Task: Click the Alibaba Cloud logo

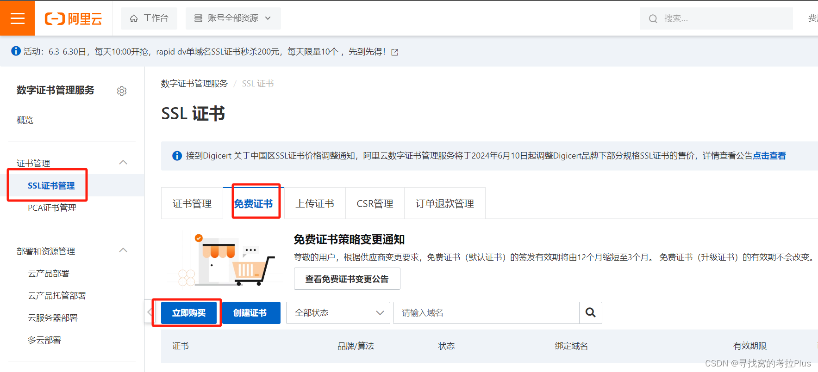Action: tap(73, 18)
